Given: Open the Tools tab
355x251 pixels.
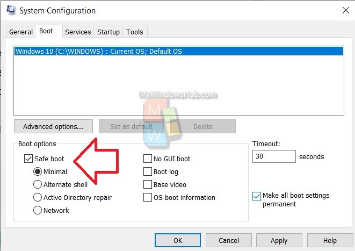Looking at the screenshot, I should 134,32.
